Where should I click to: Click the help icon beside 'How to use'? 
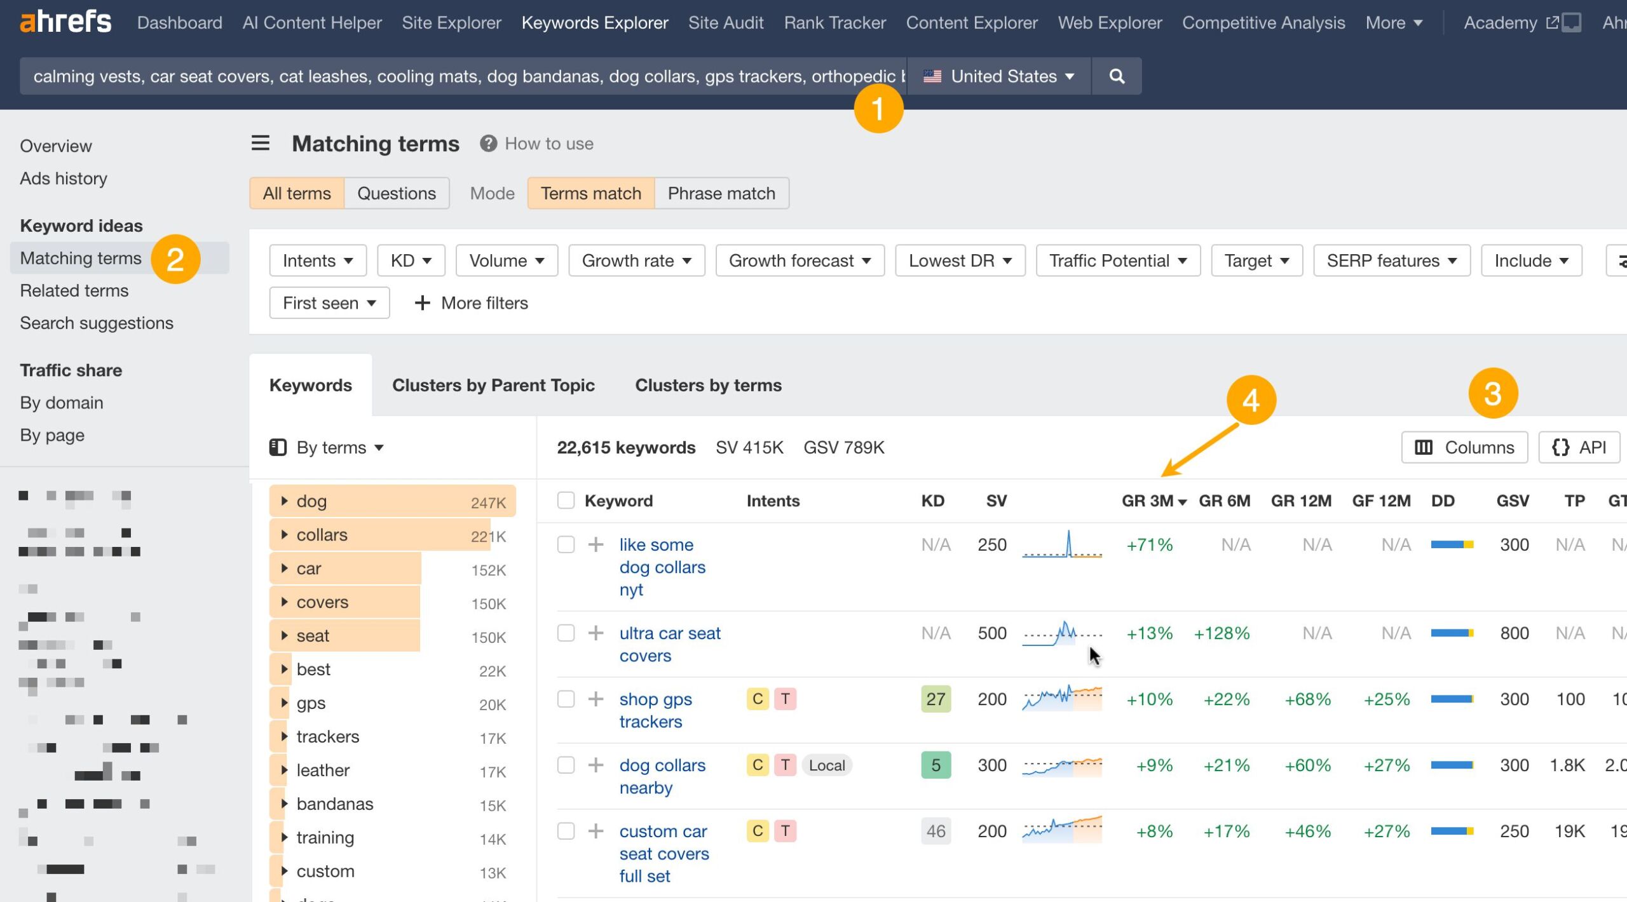tap(487, 143)
